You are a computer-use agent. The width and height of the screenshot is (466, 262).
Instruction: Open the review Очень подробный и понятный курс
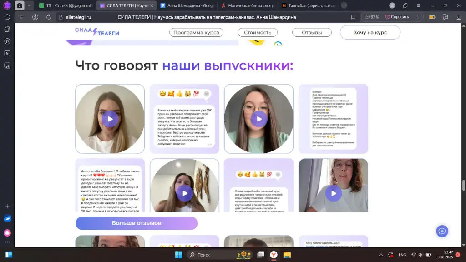click(258, 185)
